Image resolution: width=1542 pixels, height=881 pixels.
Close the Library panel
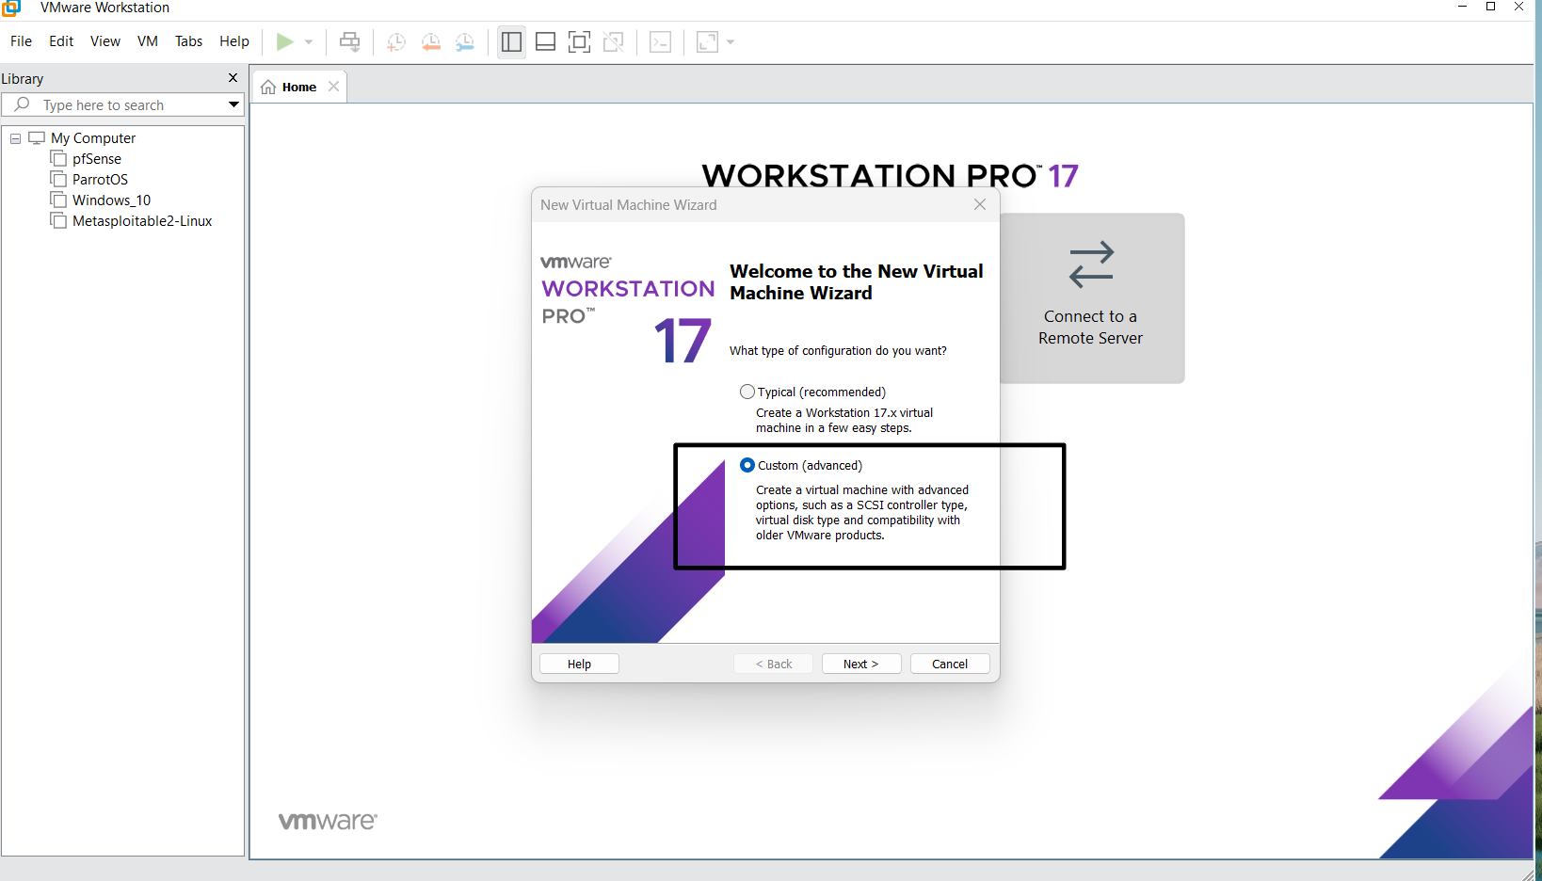233,78
